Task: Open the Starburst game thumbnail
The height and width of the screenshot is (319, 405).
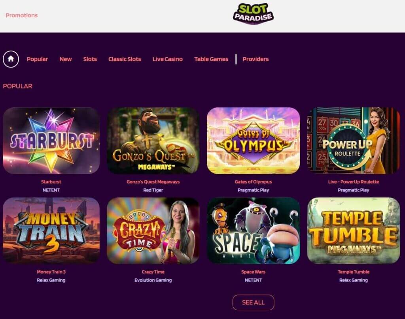Action: [x=51, y=141]
